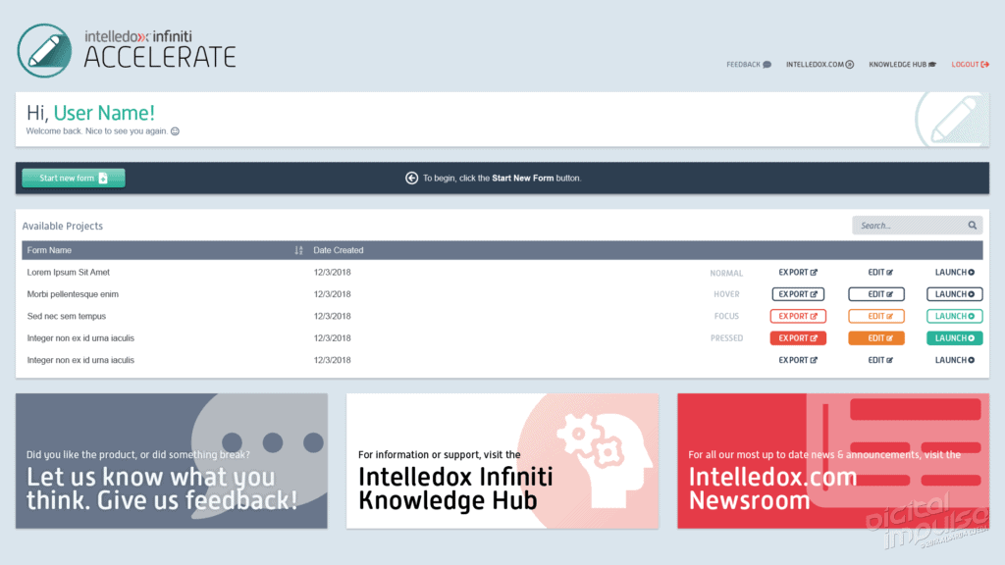This screenshot has height=565, width=1005.
Task: Click Launch in the last table row
Action: coord(954,360)
